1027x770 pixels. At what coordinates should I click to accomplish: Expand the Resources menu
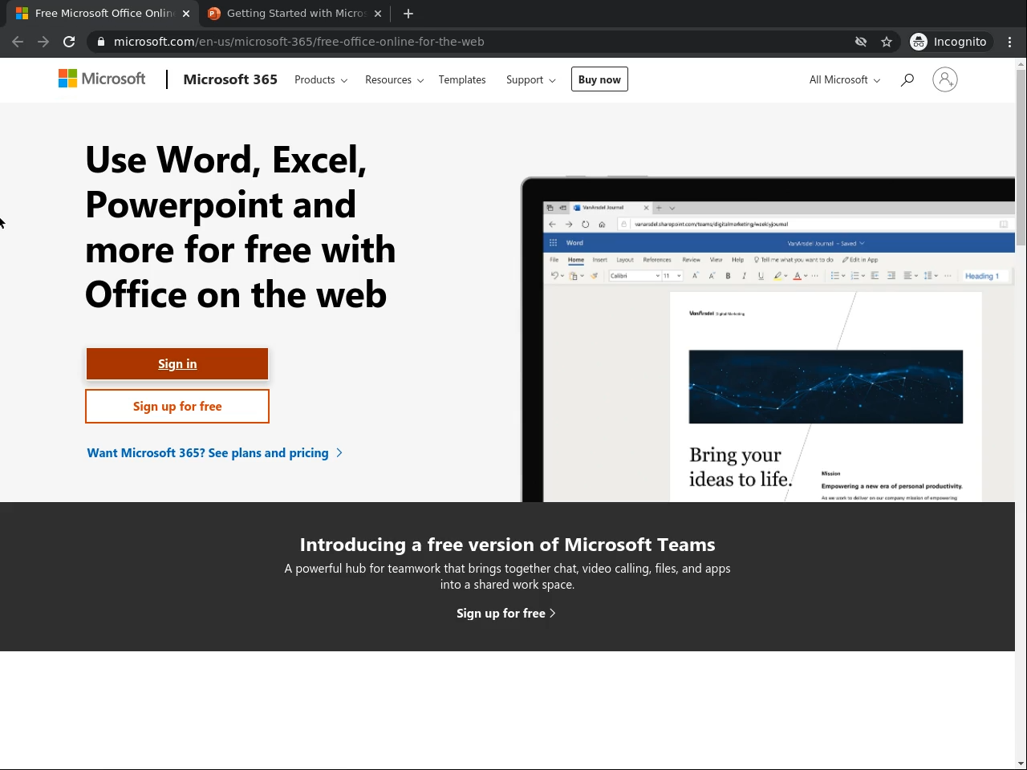[394, 79]
